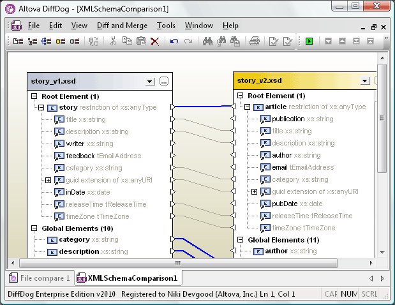
Task: Click the yellow database data comparison icon
Action: click(61, 41)
